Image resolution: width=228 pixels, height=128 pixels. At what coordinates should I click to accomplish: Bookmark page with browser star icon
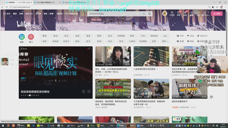click(x=213, y=7)
